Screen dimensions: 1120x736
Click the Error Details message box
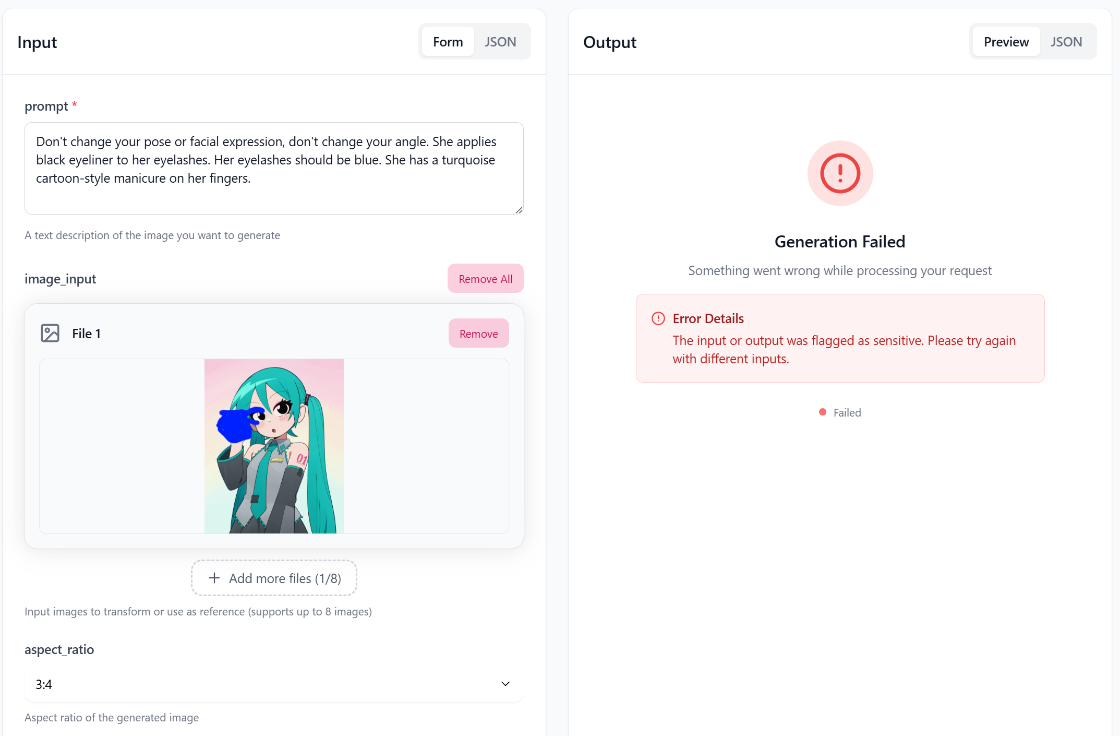point(840,338)
